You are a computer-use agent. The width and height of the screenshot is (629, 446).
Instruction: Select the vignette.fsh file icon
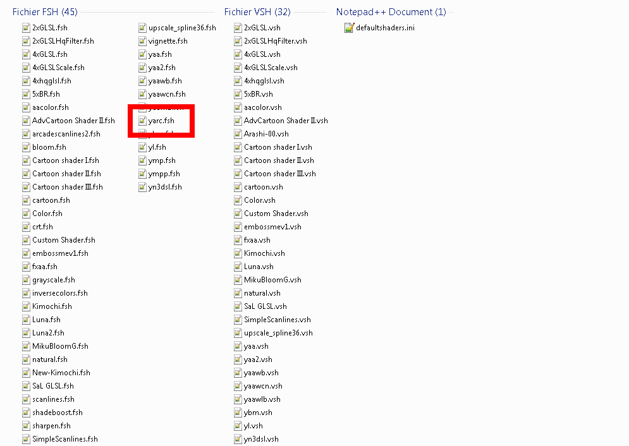(143, 41)
